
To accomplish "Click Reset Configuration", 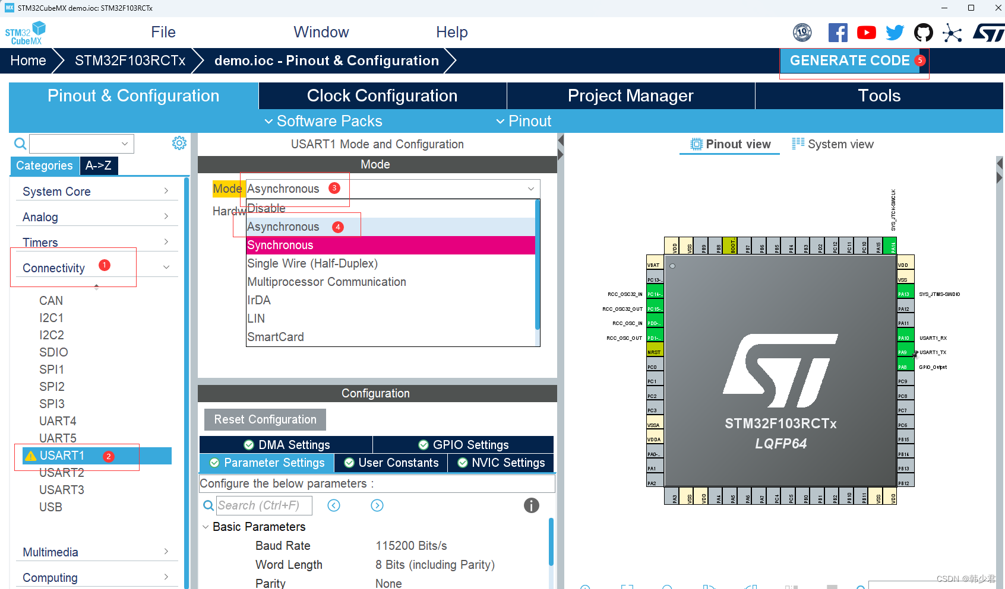I will point(264,419).
